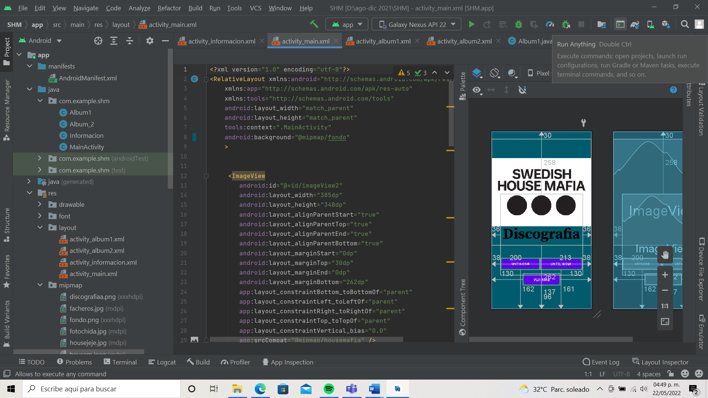Open the Refactor menu

pyautogui.click(x=169, y=8)
